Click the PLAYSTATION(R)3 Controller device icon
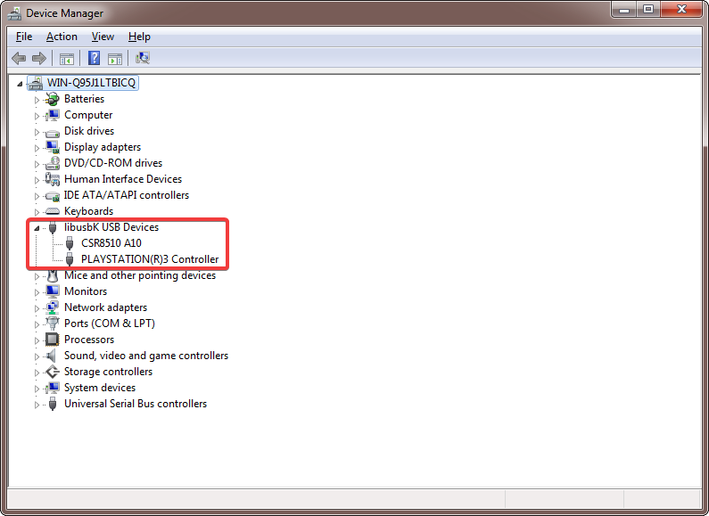 pyautogui.click(x=70, y=259)
